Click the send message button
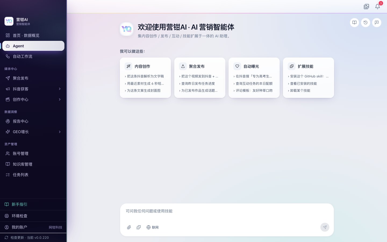Screen dimensions: 387x242 point(325,227)
